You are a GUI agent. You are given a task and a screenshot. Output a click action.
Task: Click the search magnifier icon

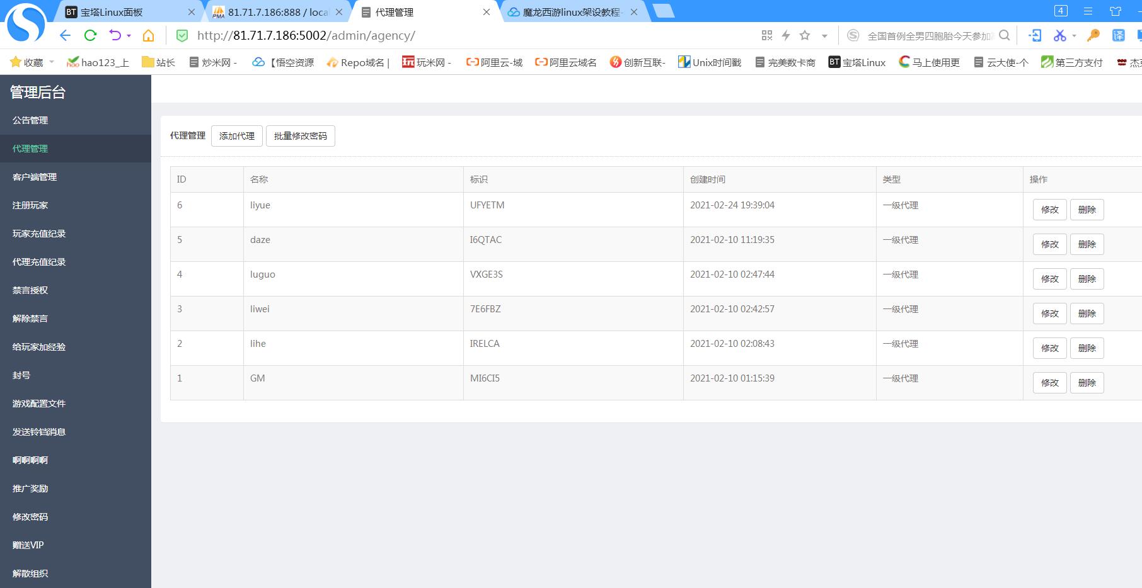(1005, 36)
